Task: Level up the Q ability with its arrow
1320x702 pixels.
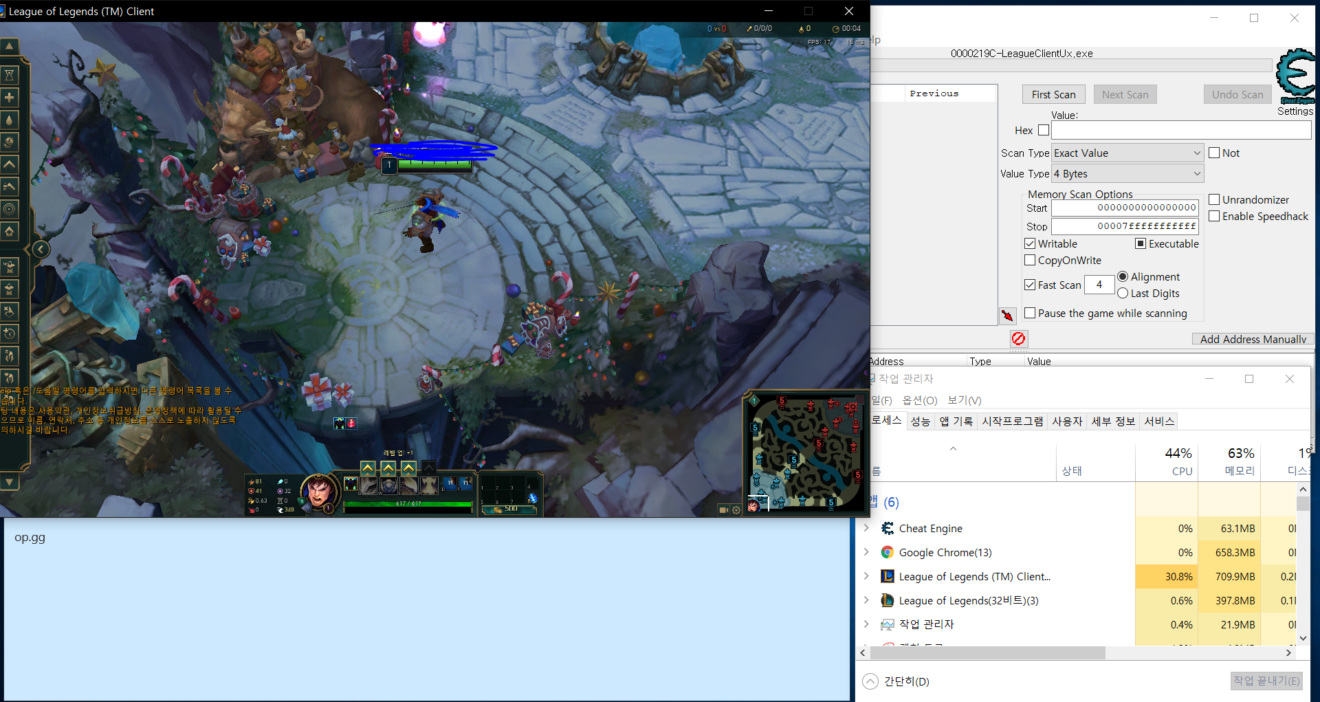Action: click(368, 468)
